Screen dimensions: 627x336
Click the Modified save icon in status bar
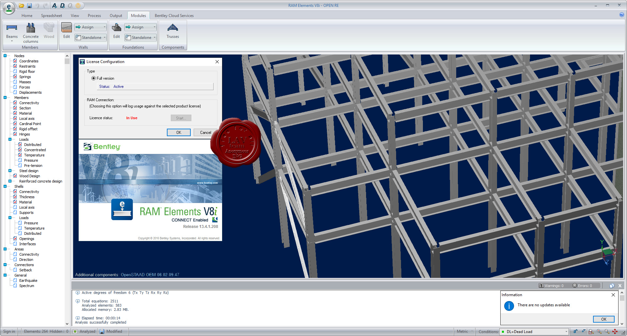pyautogui.click(x=102, y=331)
